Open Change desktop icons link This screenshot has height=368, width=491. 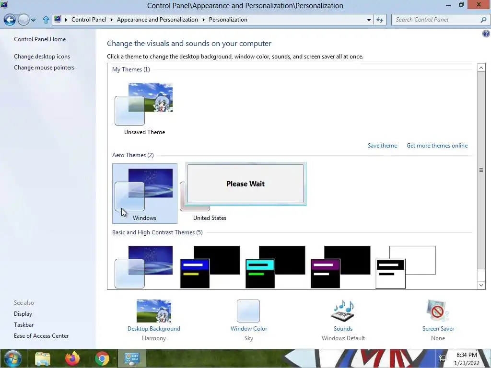click(x=42, y=57)
